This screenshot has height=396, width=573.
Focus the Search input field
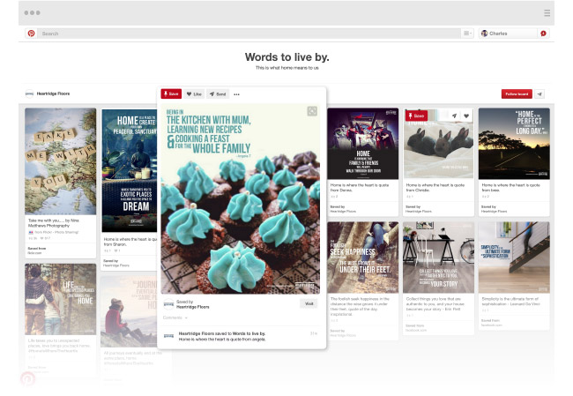point(249,34)
